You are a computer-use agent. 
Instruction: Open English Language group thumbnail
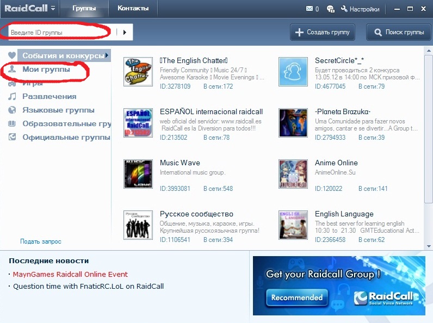tap(293, 225)
